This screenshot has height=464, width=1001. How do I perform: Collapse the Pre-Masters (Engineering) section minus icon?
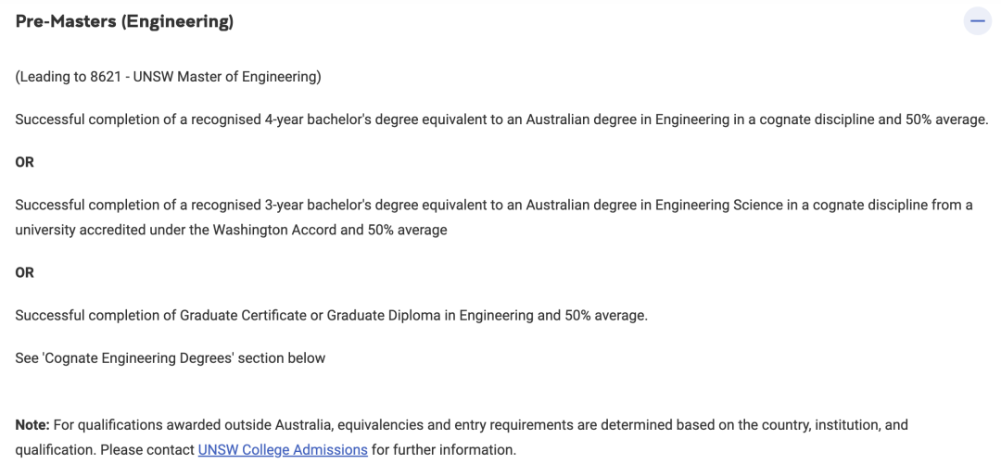point(977,20)
